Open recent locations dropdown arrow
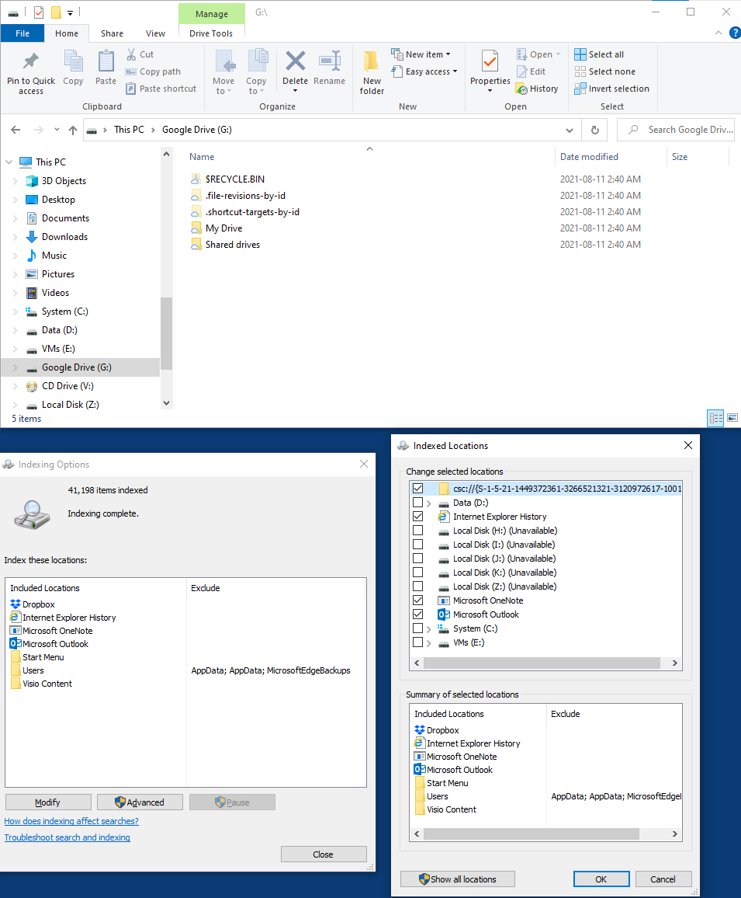 click(x=57, y=130)
